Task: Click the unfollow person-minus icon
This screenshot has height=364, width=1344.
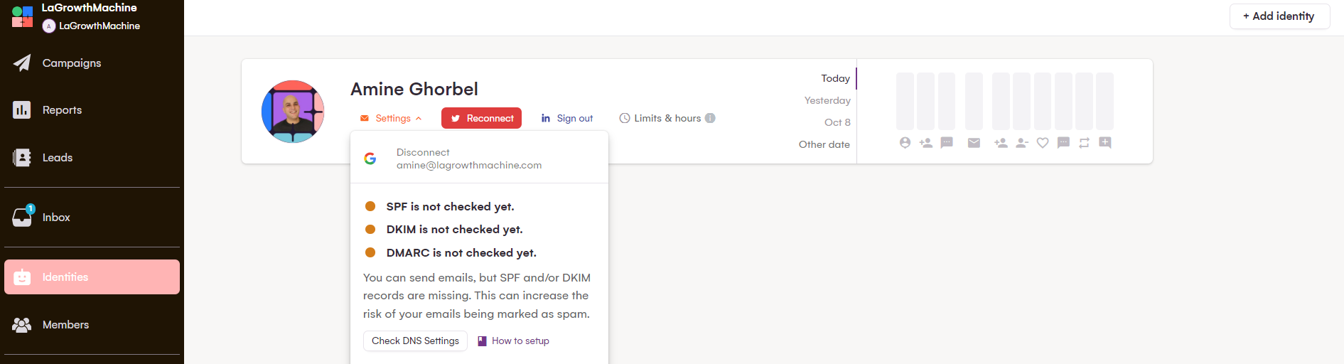Action: (x=1022, y=143)
